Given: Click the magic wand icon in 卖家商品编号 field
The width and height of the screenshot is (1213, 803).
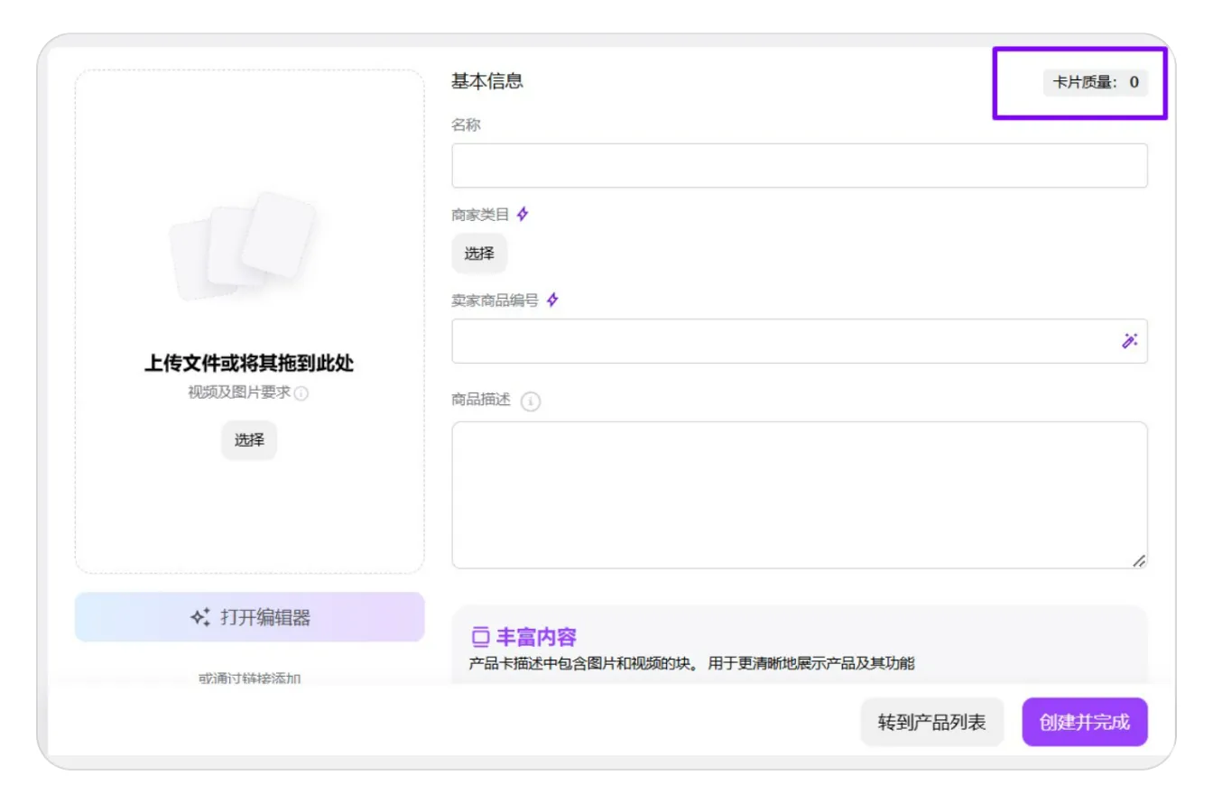Looking at the screenshot, I should coord(1129,341).
